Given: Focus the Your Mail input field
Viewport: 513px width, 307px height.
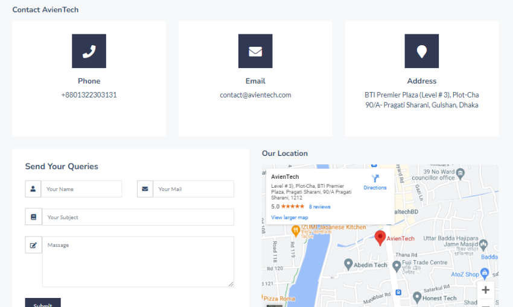Looking at the screenshot, I should (x=193, y=189).
